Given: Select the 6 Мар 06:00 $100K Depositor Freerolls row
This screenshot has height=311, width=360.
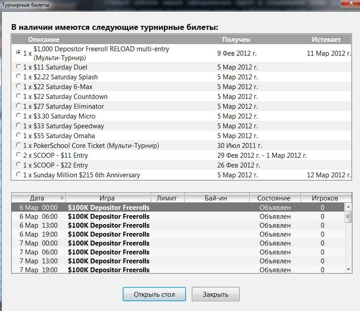Looking at the screenshot, I should [178, 216].
